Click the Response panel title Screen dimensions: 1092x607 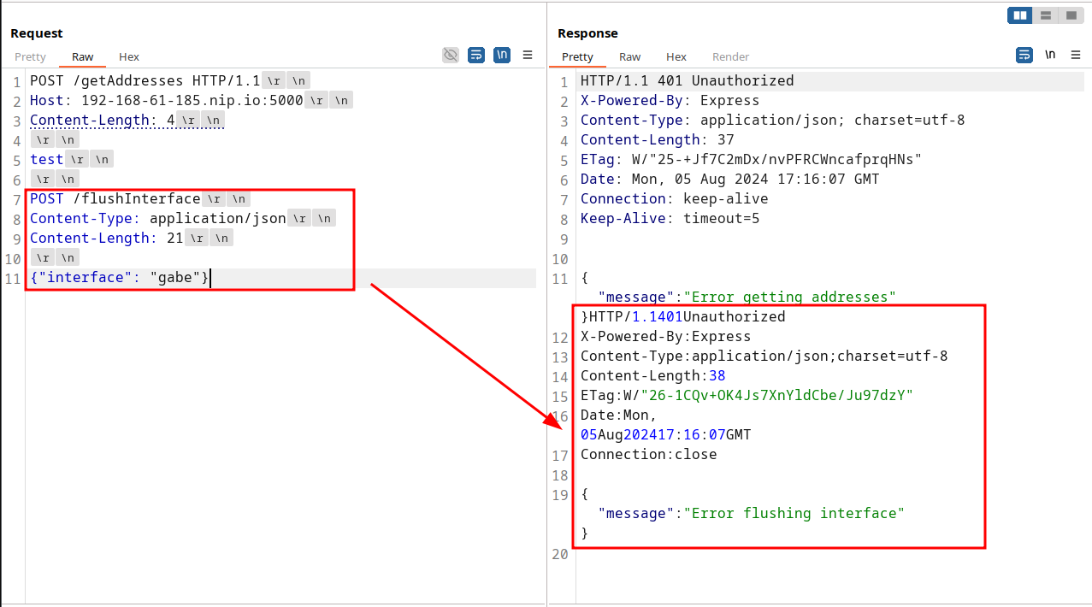[x=587, y=33]
